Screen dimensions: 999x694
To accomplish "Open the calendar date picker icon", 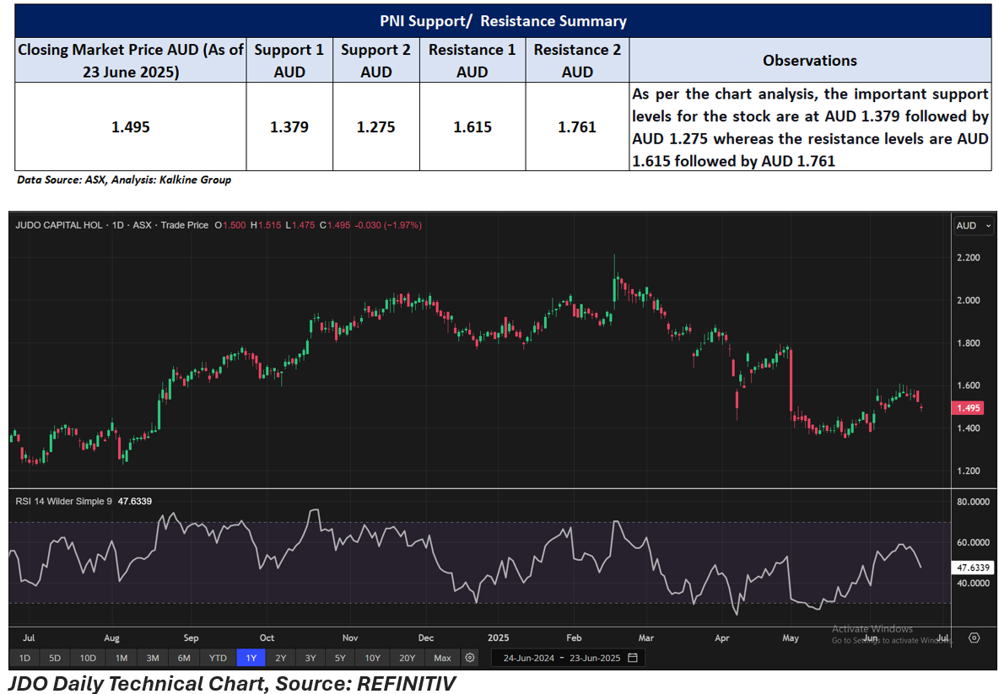I will point(633,658).
